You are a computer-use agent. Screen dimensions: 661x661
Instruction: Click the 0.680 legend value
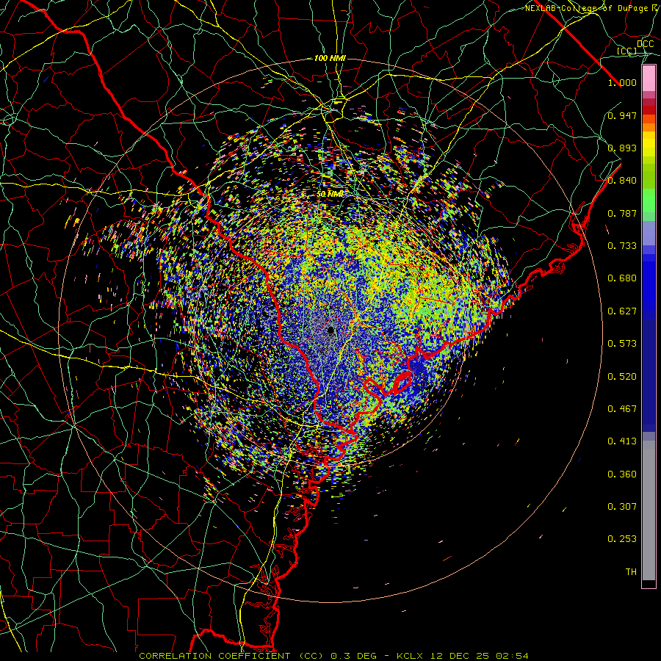(x=622, y=278)
